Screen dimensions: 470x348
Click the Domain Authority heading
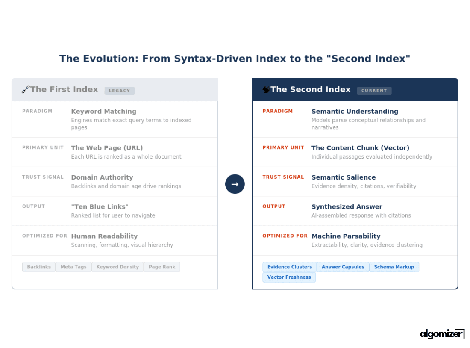click(102, 177)
